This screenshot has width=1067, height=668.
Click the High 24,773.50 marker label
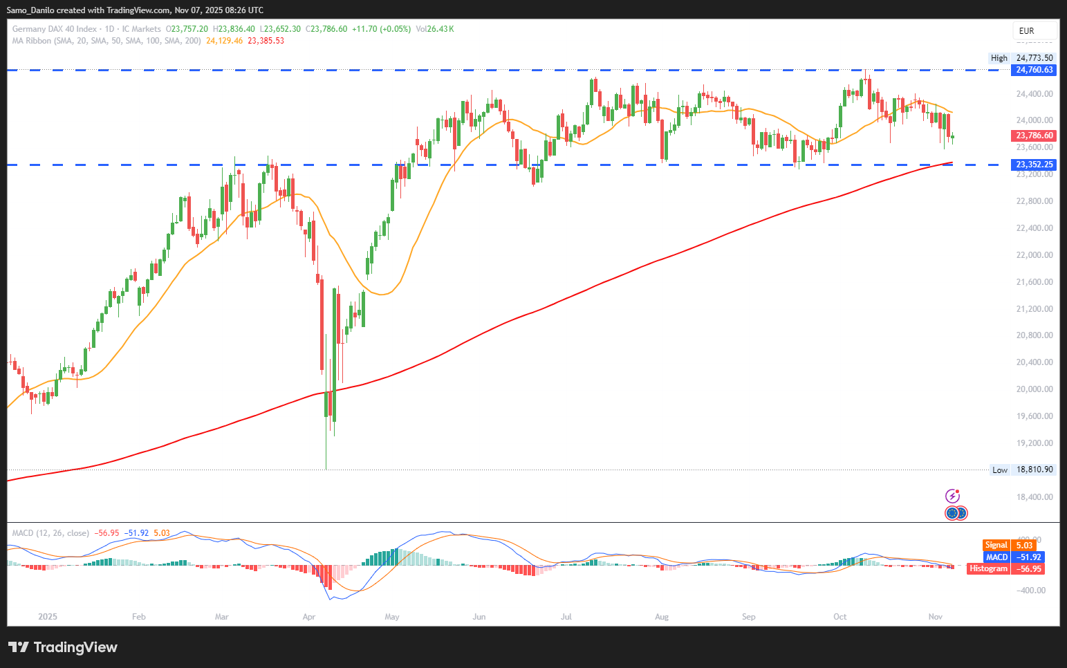[1022, 58]
